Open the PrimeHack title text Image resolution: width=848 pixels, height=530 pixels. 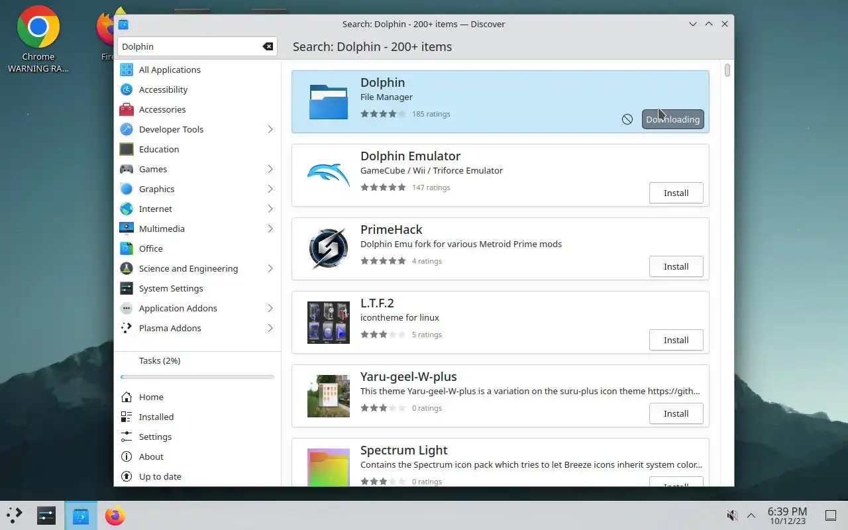[391, 229]
